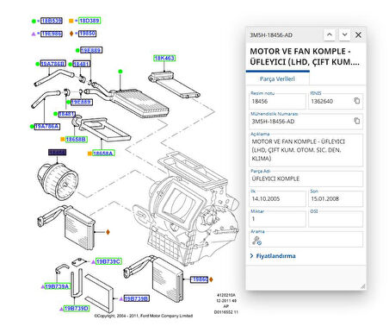
Task: Select part callout 19B739C
Action: click(x=108, y=261)
